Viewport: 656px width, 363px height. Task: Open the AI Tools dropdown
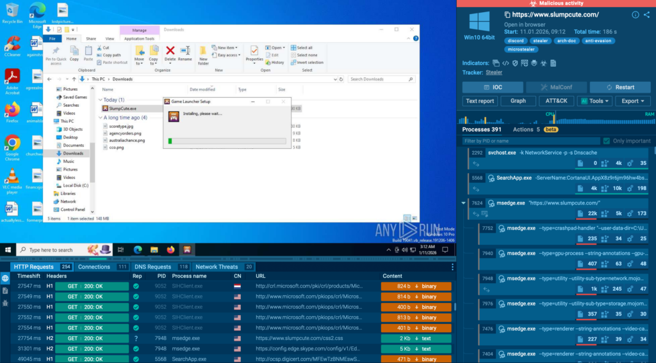(x=594, y=101)
